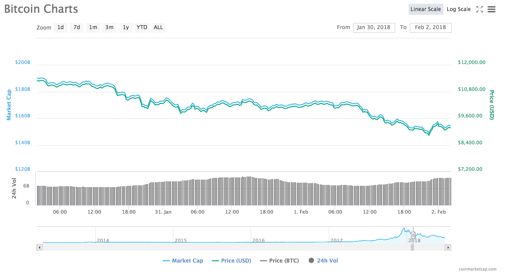This screenshot has width=505, height=278.
Task: Select the 3m zoom preset
Action: pyautogui.click(x=109, y=27)
